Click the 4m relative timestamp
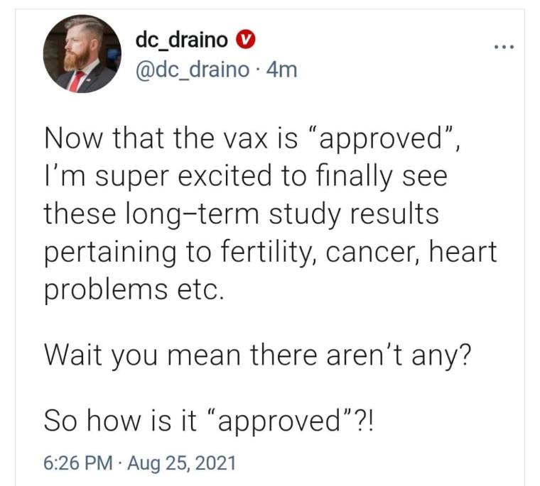The image size is (540, 486). pos(281,70)
